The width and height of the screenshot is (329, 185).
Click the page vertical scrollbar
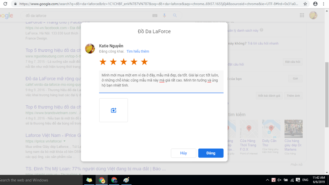(327, 95)
